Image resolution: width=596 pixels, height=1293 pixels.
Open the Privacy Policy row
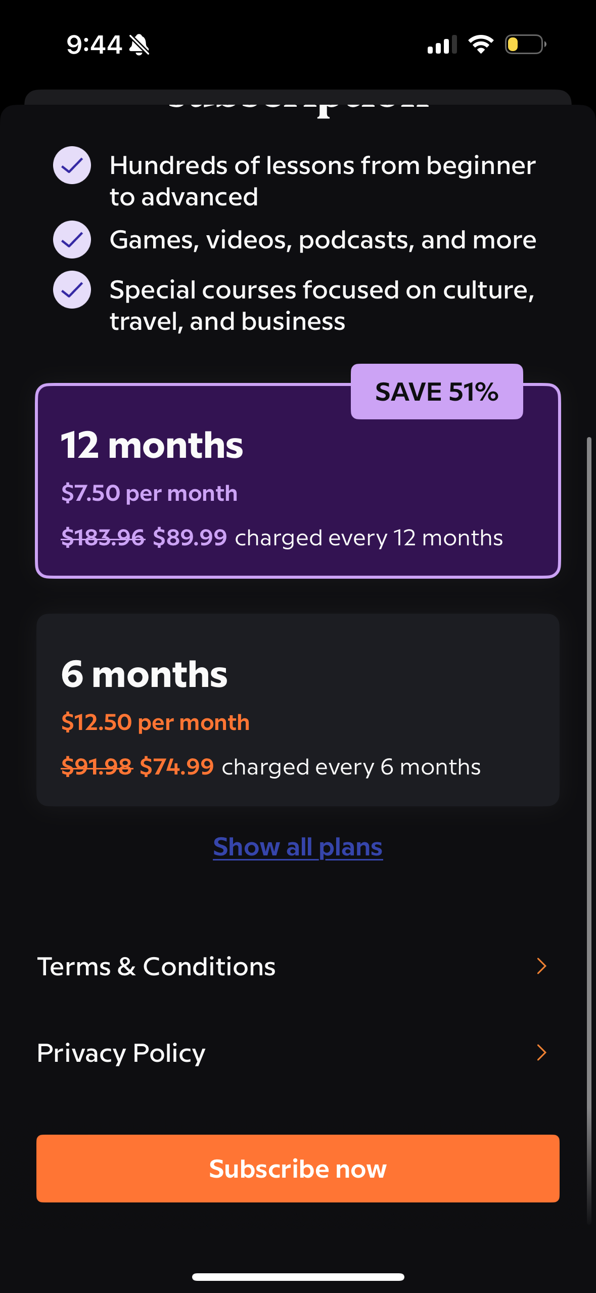[121, 1053]
